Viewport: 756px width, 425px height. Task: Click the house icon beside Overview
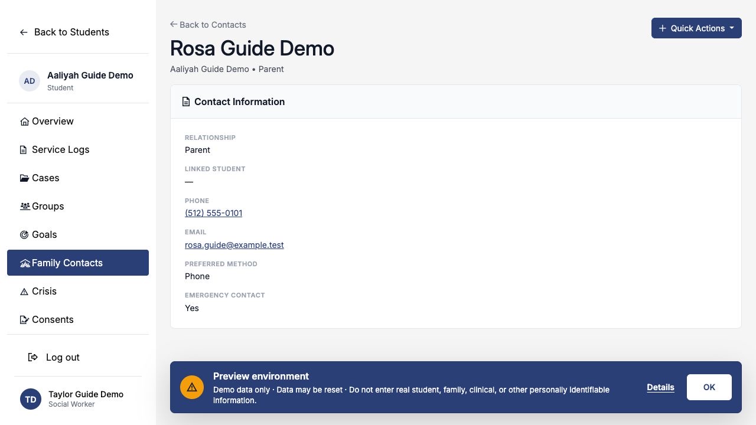coord(24,122)
